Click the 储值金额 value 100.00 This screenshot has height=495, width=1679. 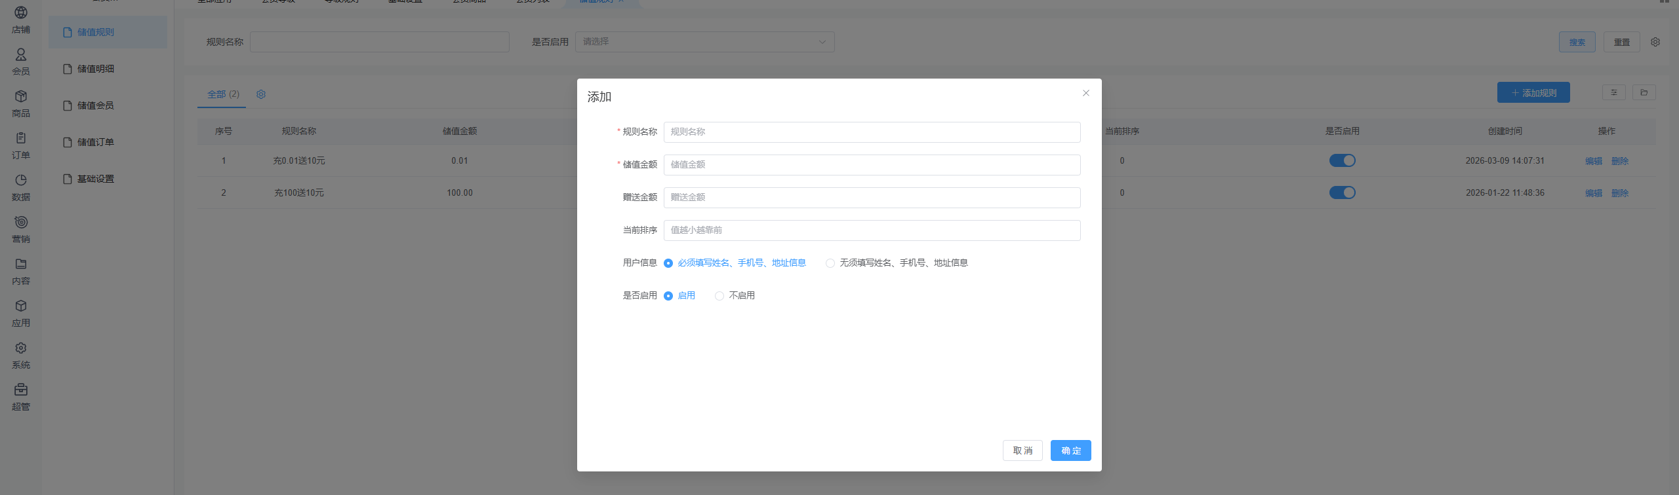click(x=460, y=193)
